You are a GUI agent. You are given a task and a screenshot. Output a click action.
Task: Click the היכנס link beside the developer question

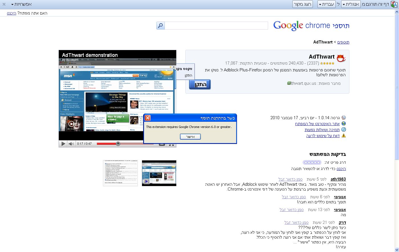tap(11, 13)
